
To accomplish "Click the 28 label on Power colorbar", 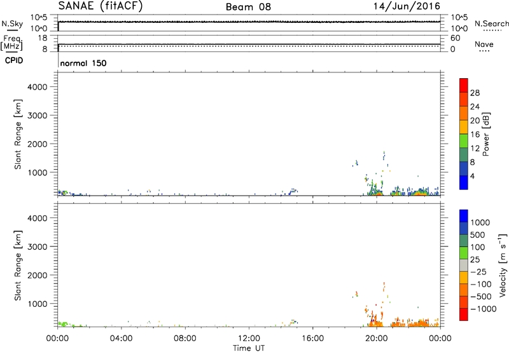I will coord(475,93).
